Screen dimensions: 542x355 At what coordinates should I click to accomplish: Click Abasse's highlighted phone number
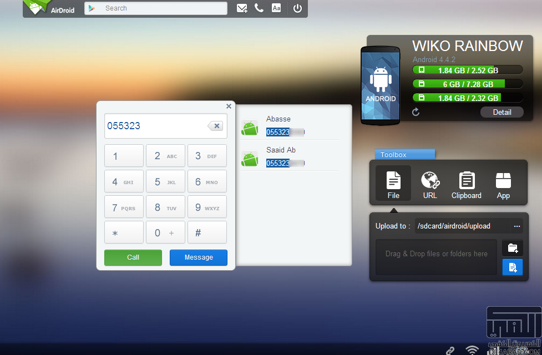(285, 132)
